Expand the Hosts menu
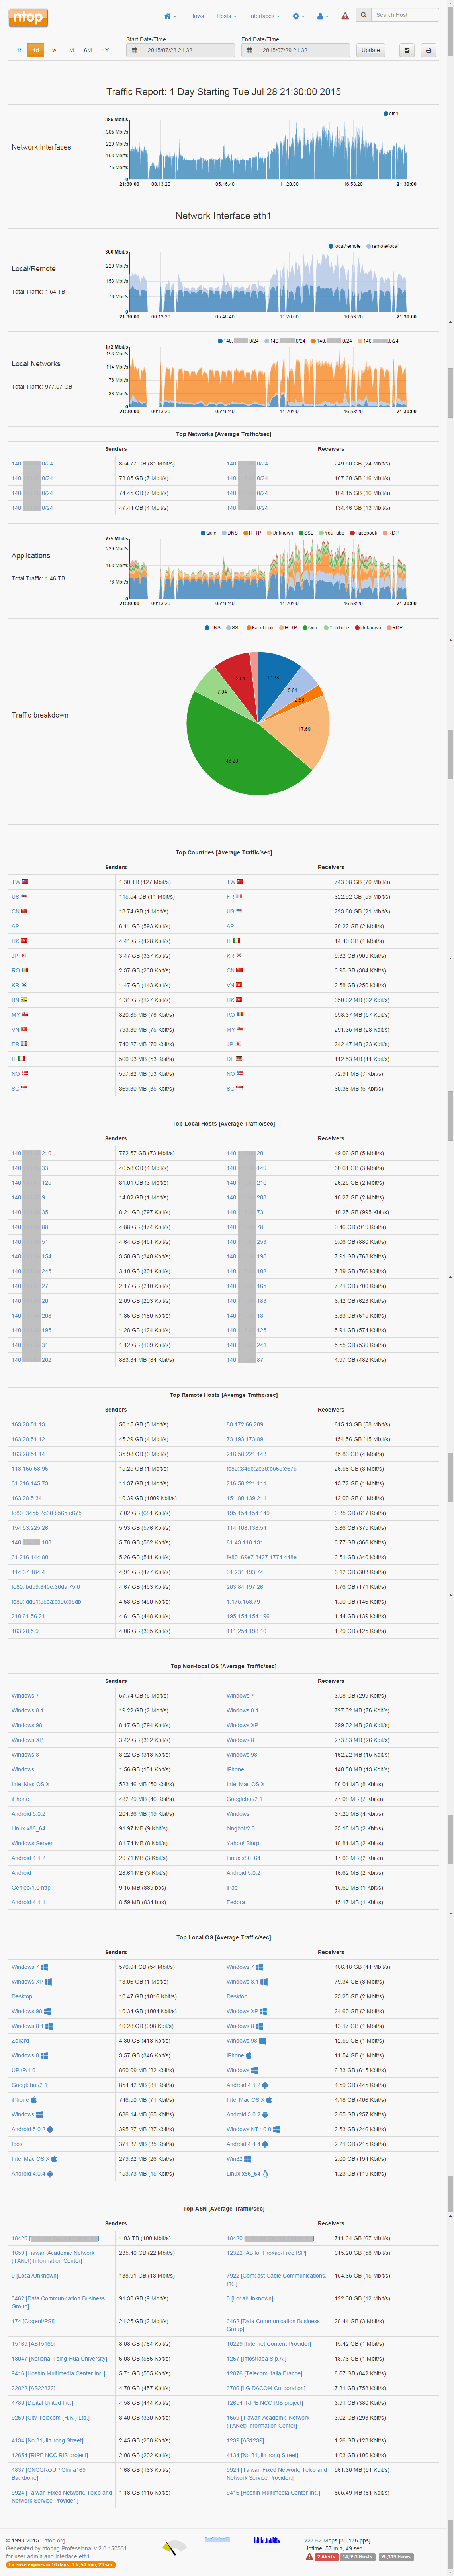Screen dimensions: 454x2576 coord(227,16)
